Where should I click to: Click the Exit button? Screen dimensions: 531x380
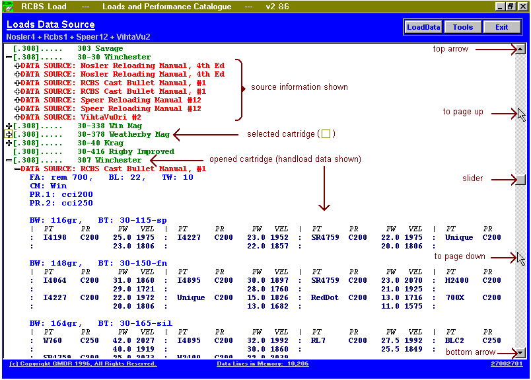click(x=501, y=27)
